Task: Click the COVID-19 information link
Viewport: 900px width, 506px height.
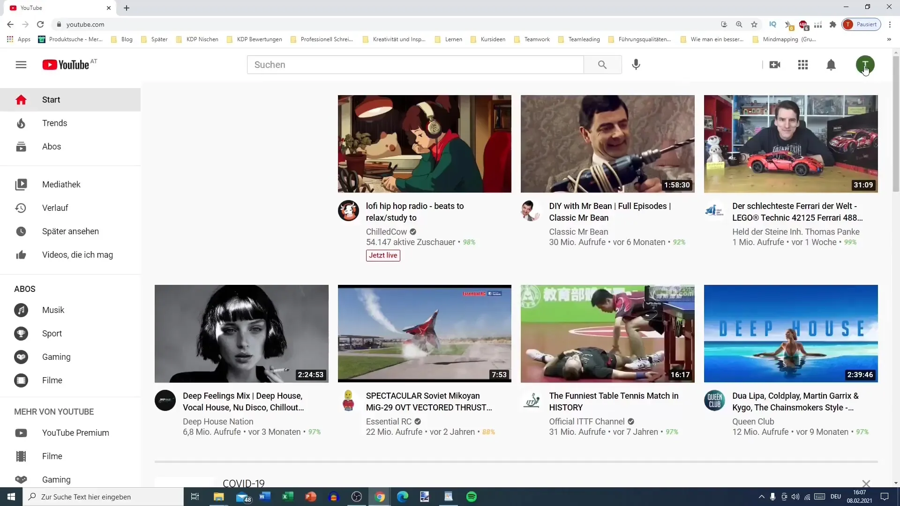Action: point(243,483)
